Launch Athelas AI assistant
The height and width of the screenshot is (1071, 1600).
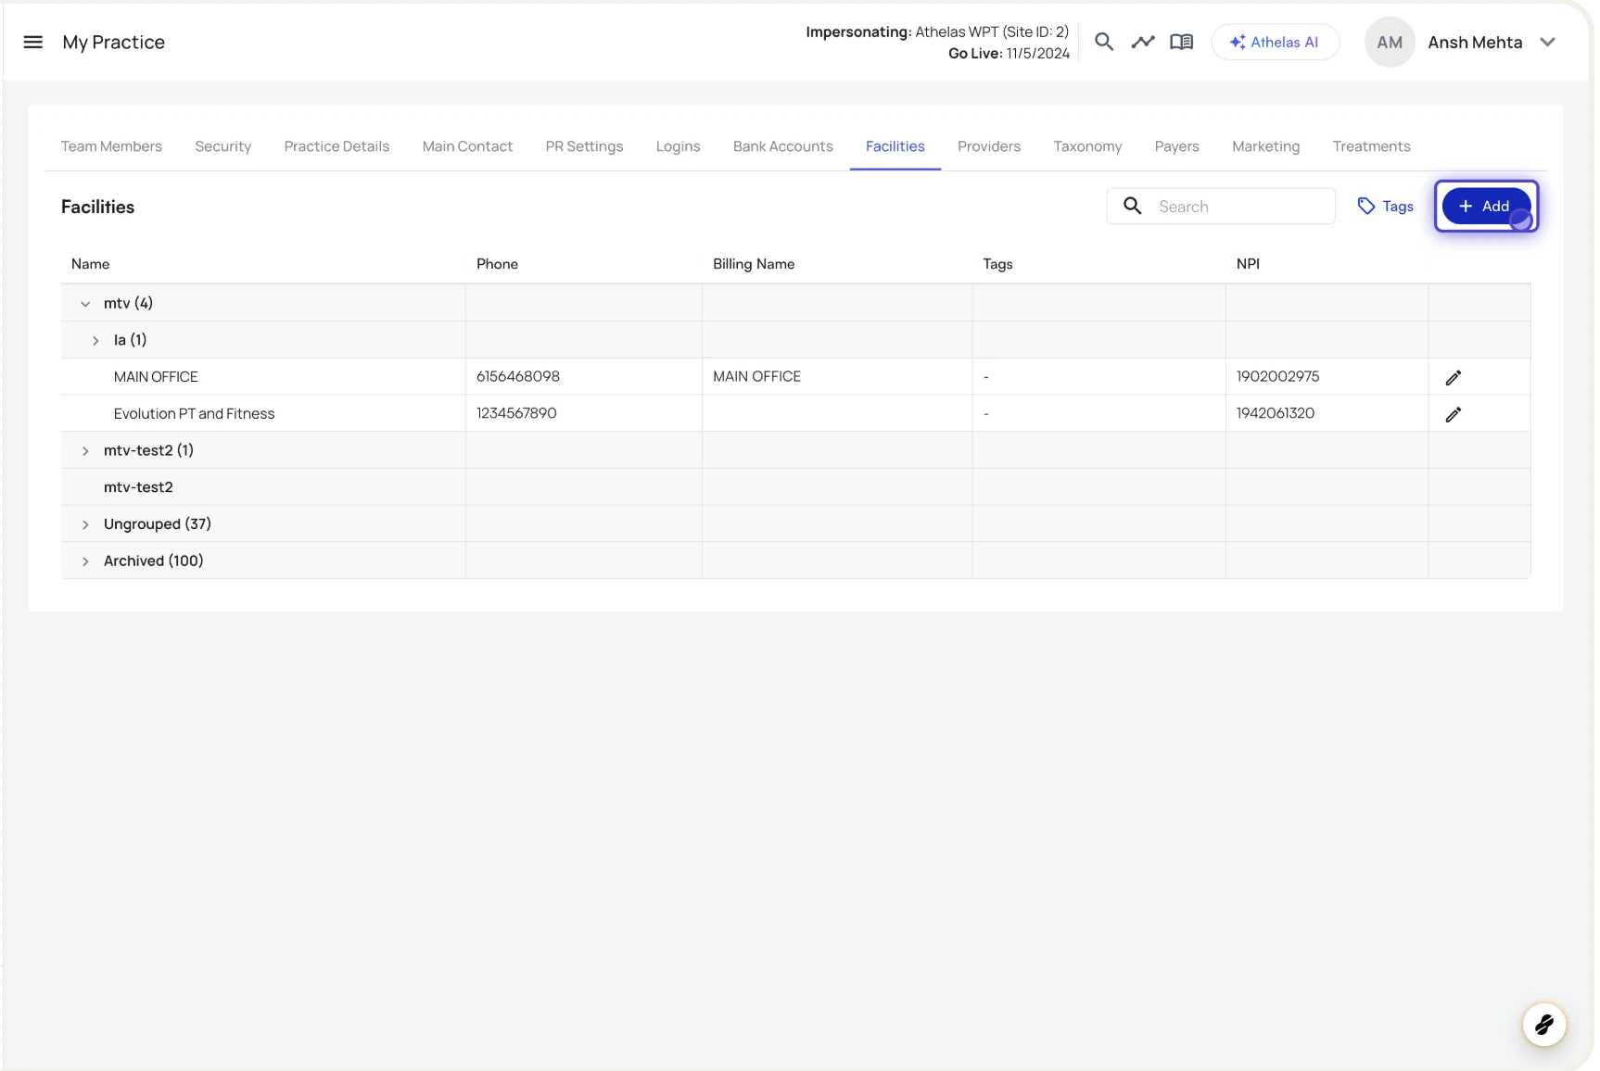(x=1275, y=42)
